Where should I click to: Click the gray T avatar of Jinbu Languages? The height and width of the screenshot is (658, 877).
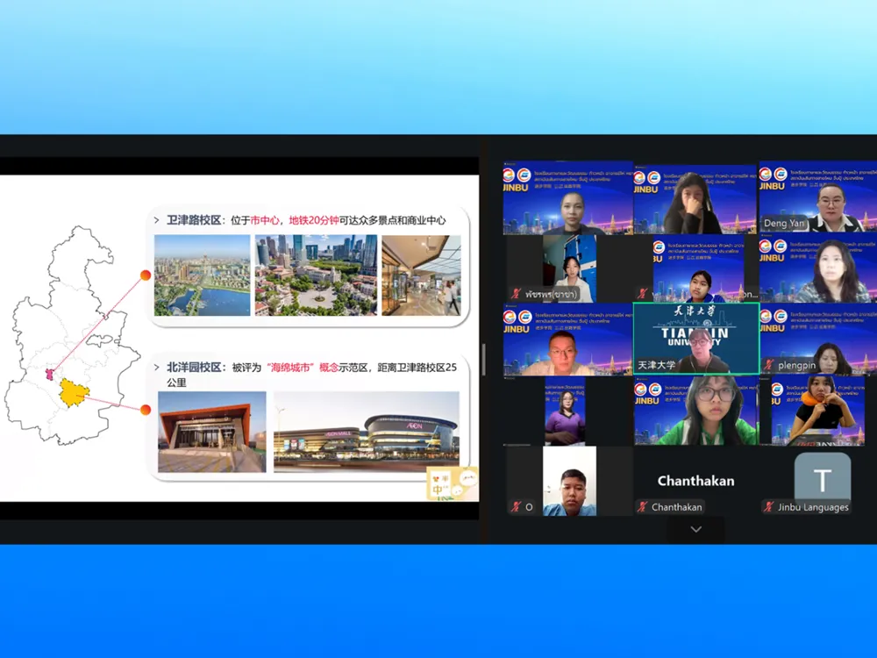point(822,480)
